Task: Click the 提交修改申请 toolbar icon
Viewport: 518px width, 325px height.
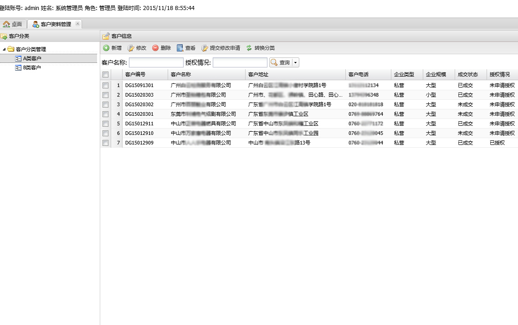Action: pos(205,48)
